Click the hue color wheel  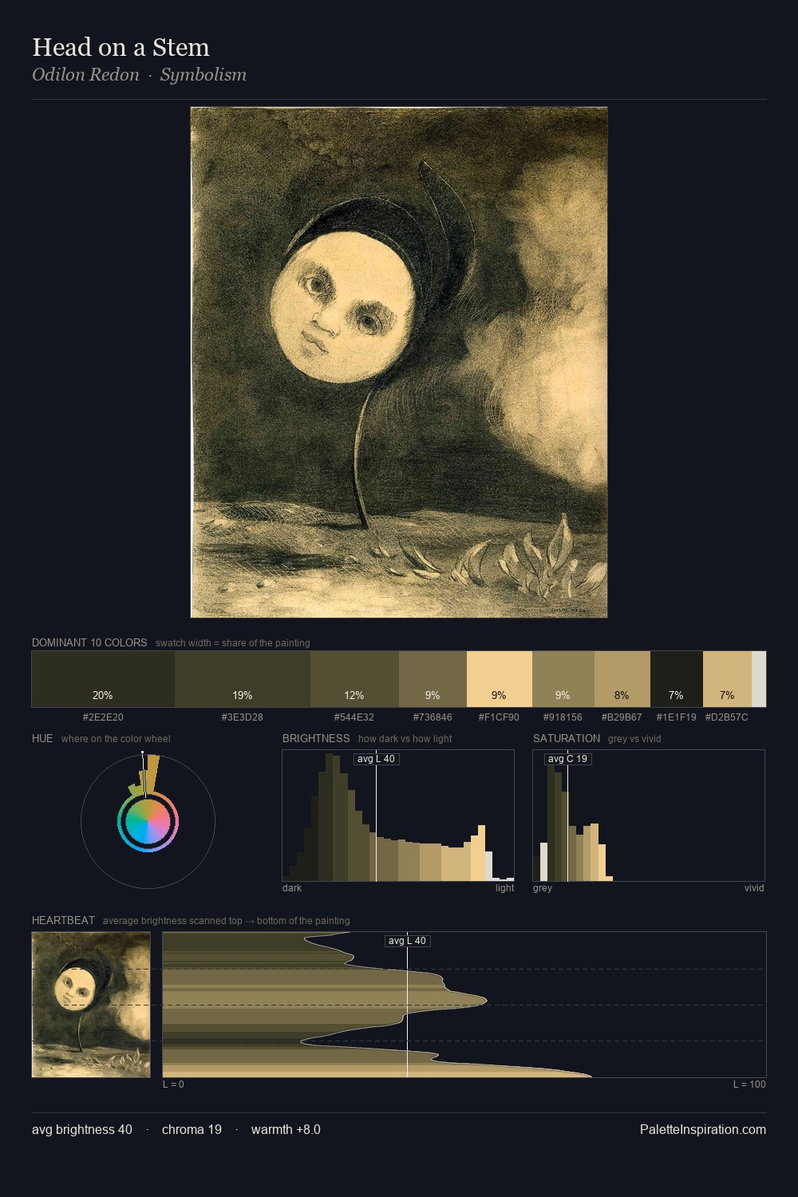pos(148,821)
